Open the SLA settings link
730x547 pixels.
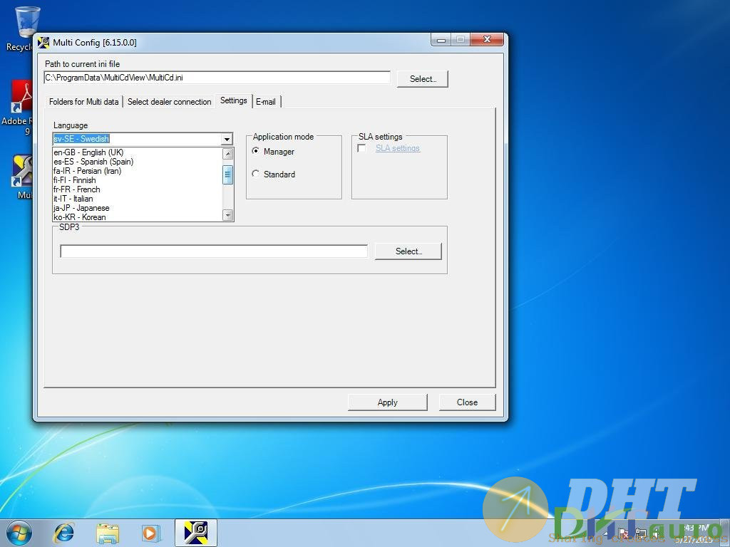click(398, 148)
